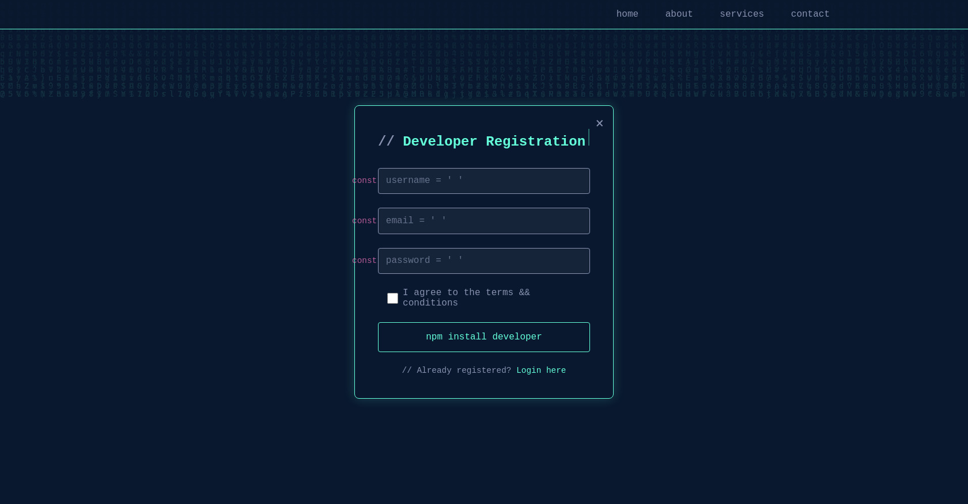The height and width of the screenshot is (504, 968).
Task: Click the '// Already registered?' text
Action: pyautogui.click(x=456, y=371)
